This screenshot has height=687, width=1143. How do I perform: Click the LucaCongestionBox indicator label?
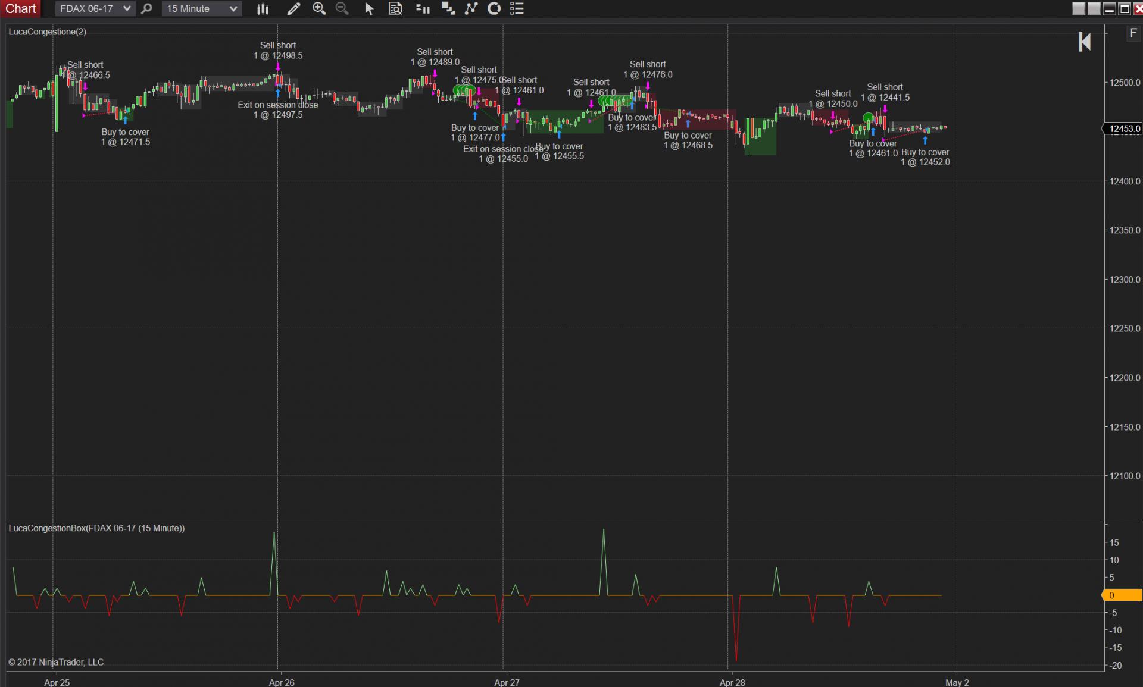(96, 528)
